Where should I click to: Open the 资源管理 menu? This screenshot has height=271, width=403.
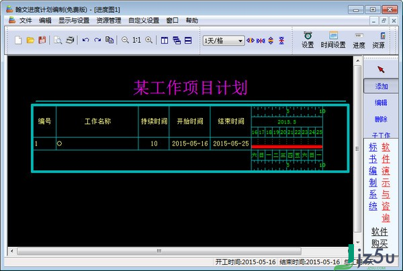[109, 21]
